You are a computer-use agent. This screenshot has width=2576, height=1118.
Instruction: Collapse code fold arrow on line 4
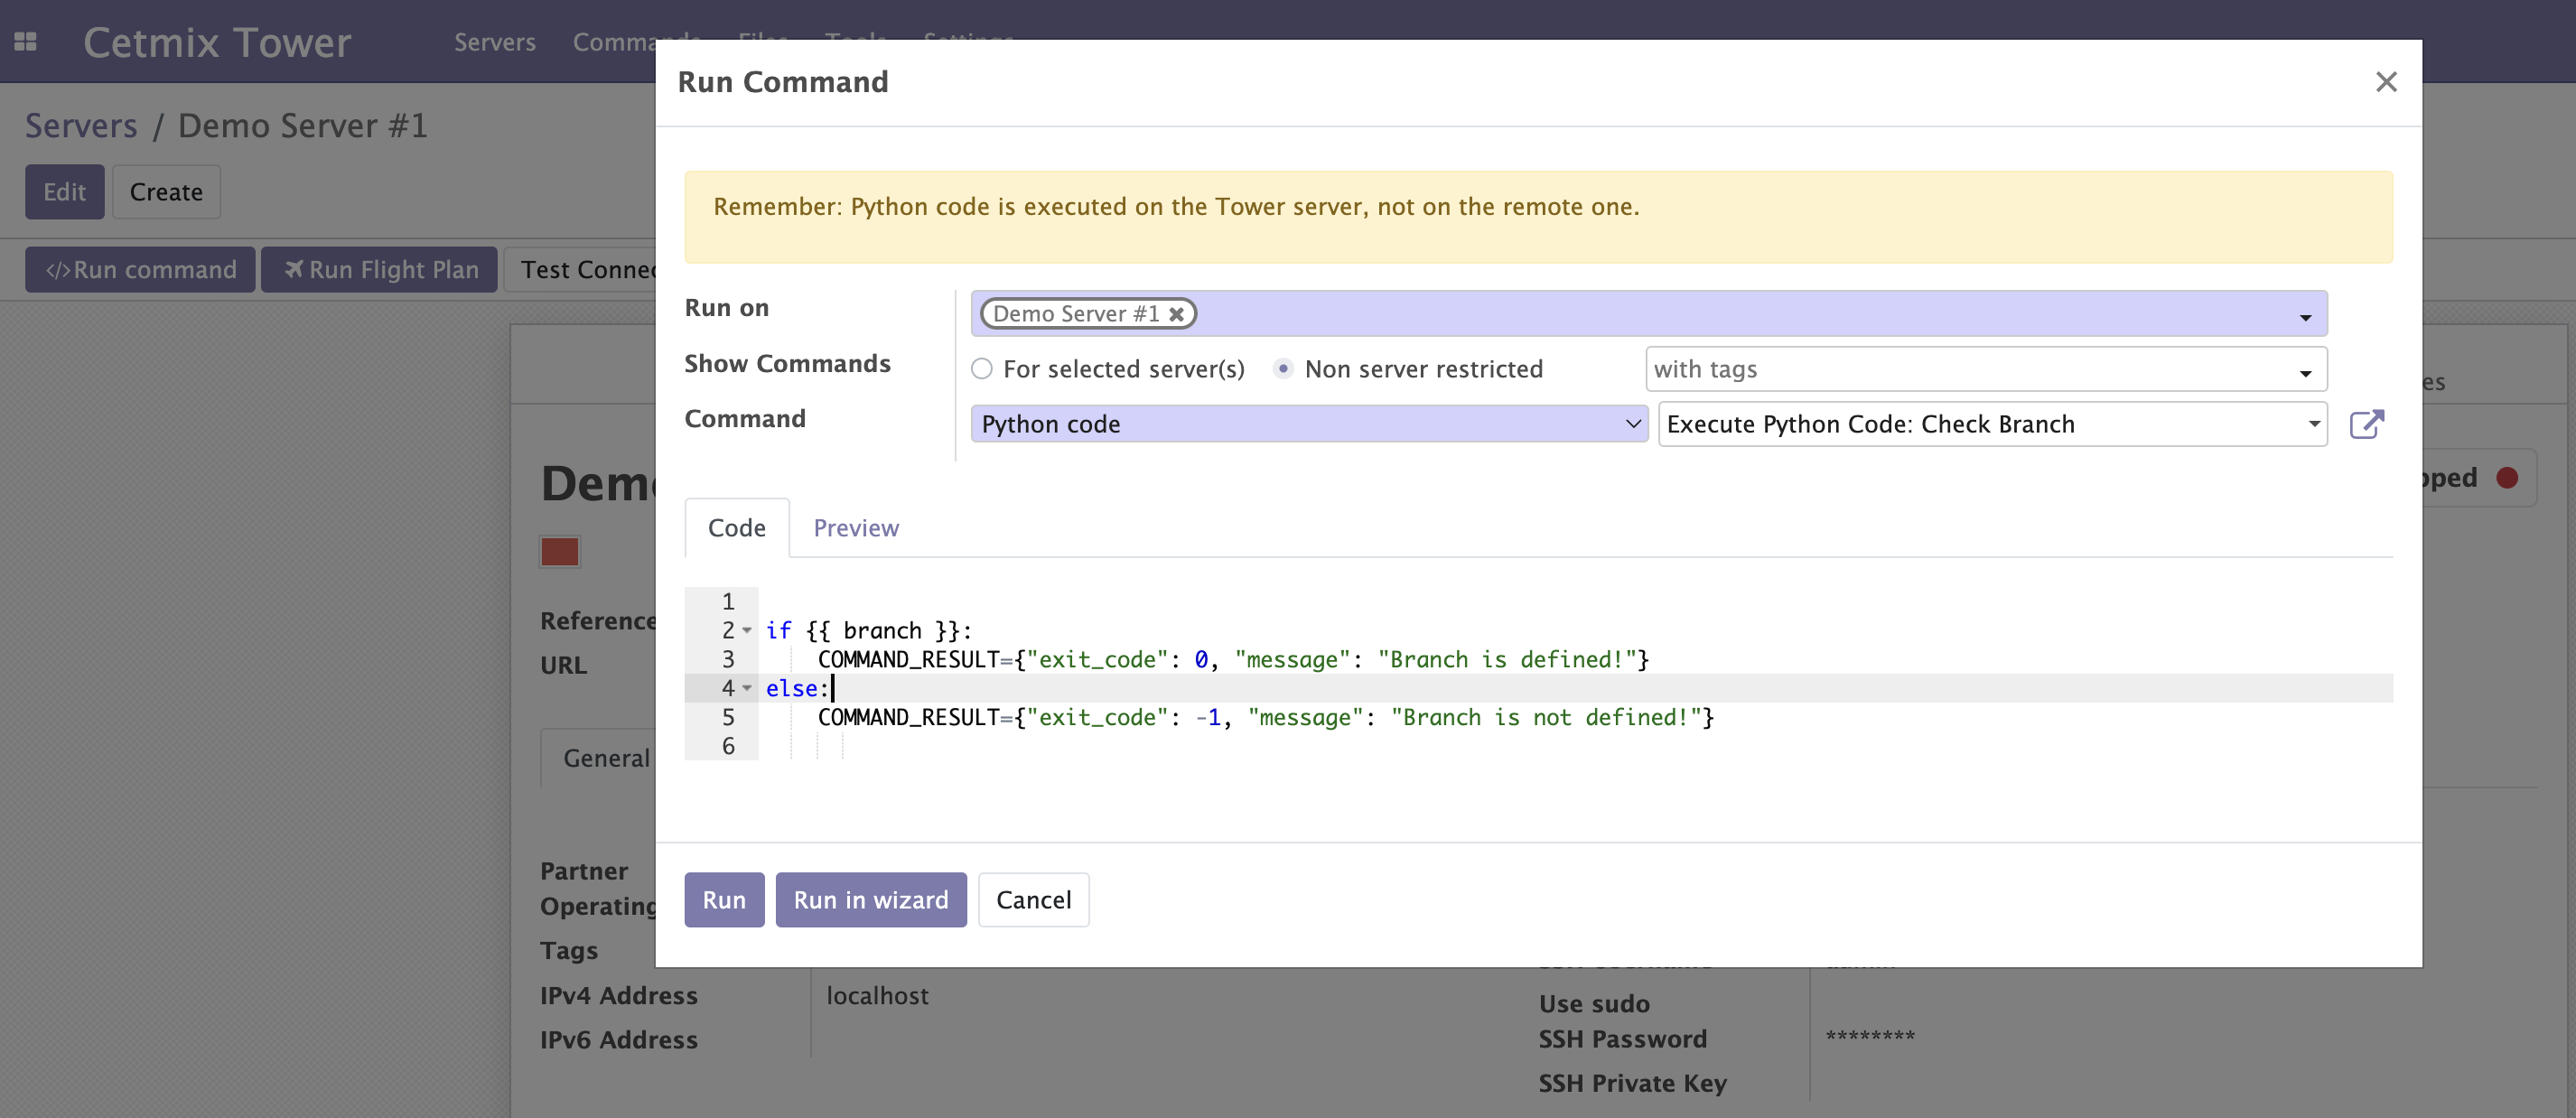(747, 689)
